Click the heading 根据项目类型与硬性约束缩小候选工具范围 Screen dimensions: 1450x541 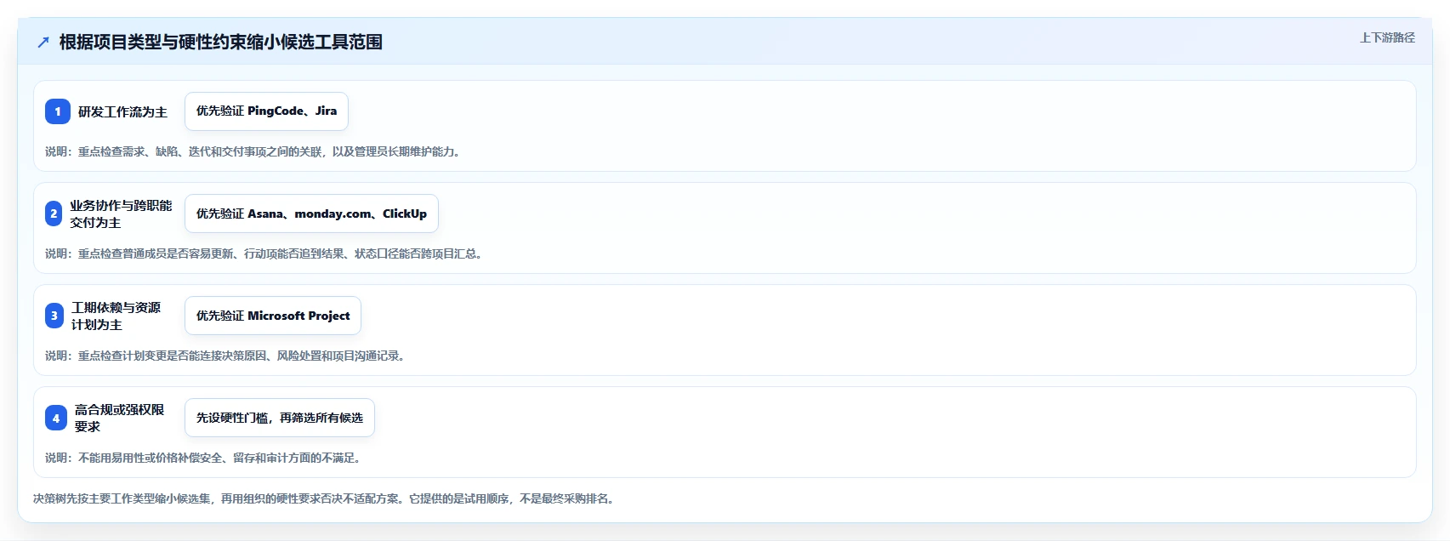[x=221, y=42]
